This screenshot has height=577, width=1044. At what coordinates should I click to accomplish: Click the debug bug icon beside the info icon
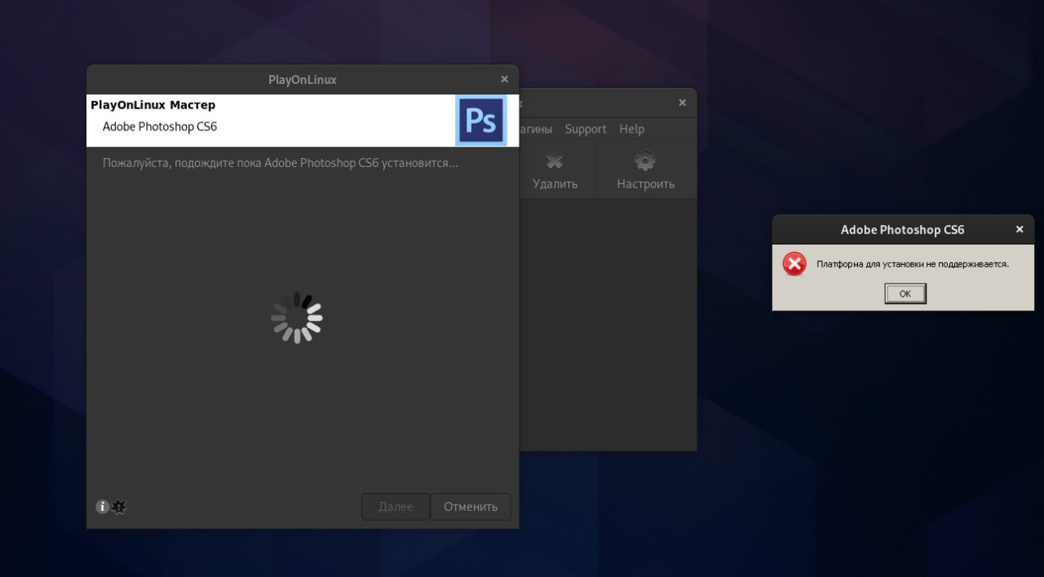pyautogui.click(x=119, y=507)
